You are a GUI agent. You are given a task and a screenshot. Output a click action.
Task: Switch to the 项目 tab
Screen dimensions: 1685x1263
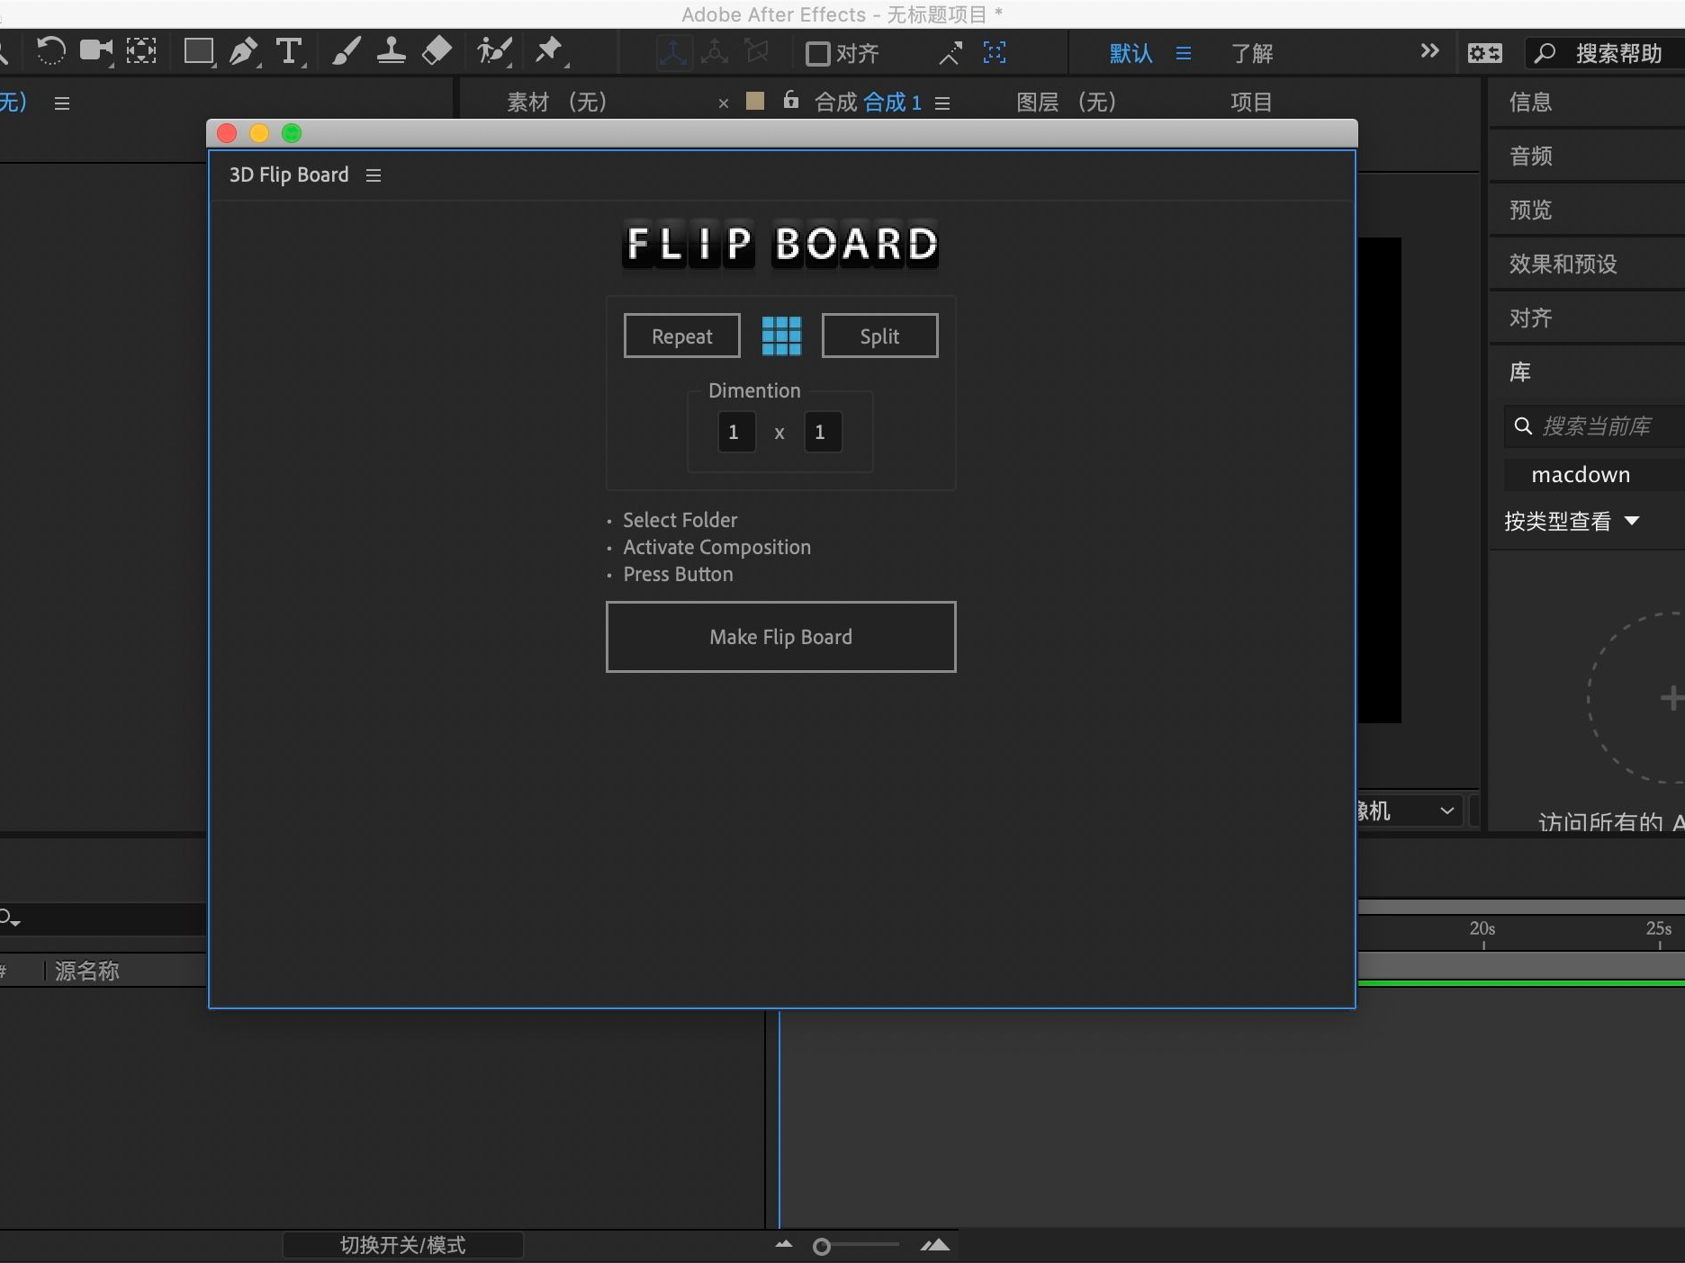[1250, 102]
